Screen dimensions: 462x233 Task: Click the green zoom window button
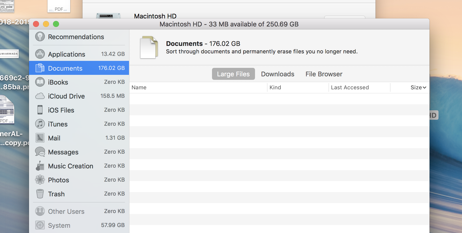(x=56, y=24)
